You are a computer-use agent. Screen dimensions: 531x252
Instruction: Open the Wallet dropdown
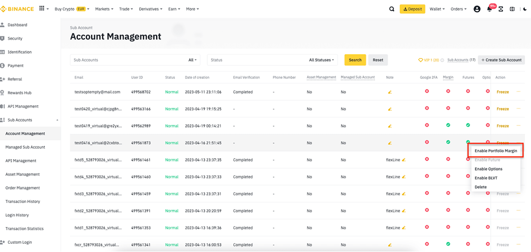437,9
